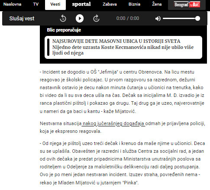Click paragraph starting "Incident se dogodio"
The height and width of the screenshot is (190, 210).
122,92
